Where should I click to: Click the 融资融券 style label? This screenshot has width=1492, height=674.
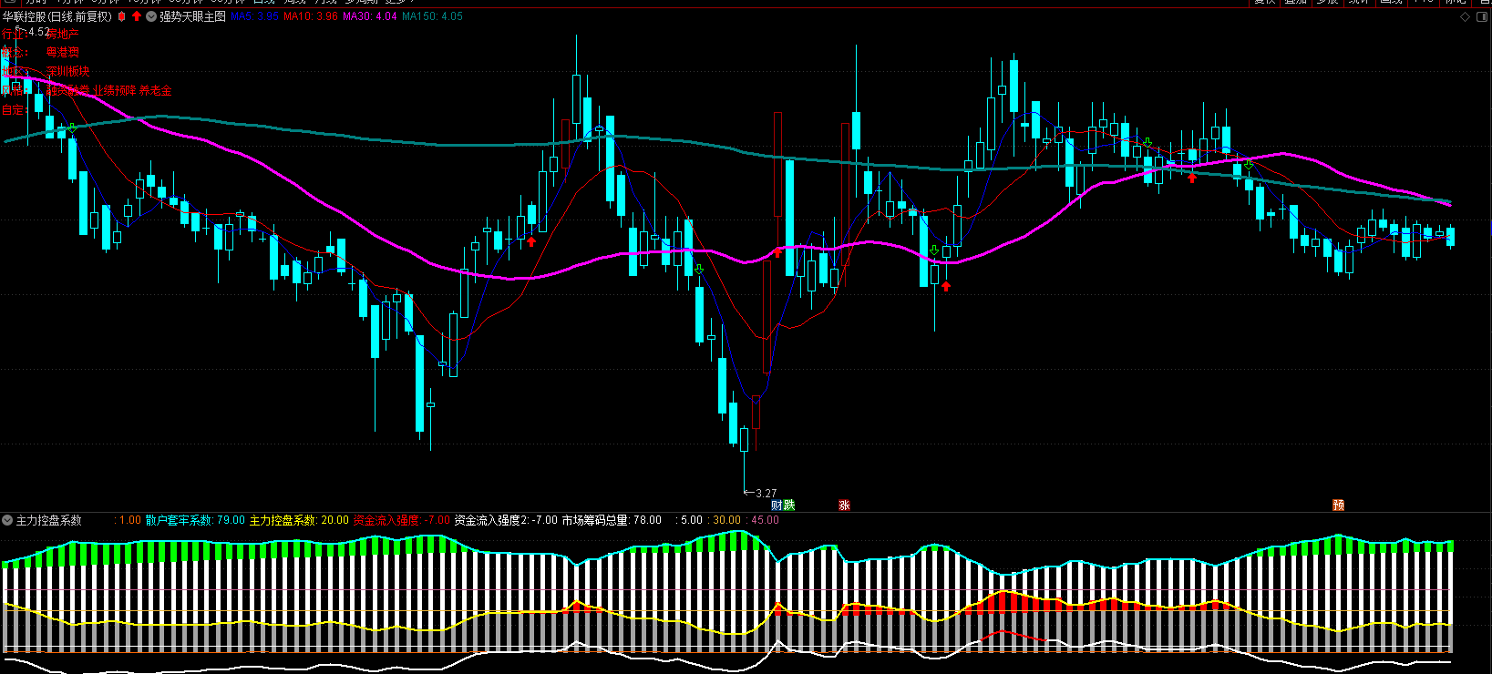click(67, 90)
